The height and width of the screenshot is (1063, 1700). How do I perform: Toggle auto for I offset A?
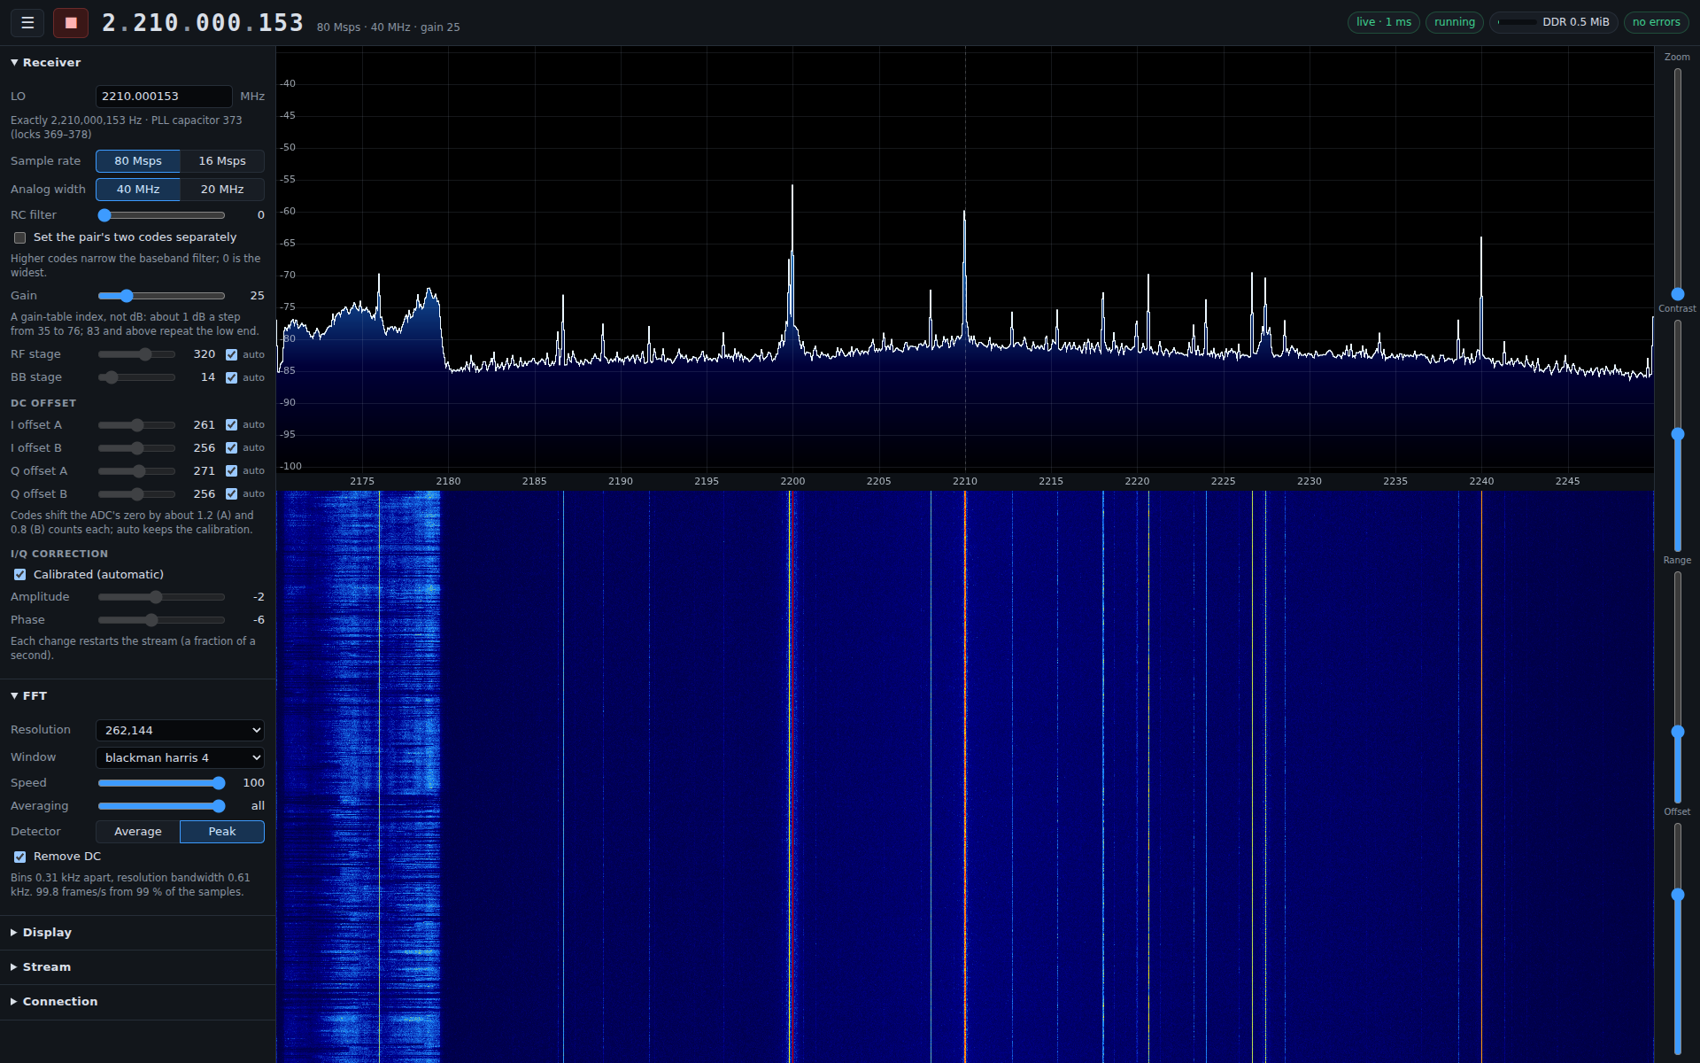[231, 425]
